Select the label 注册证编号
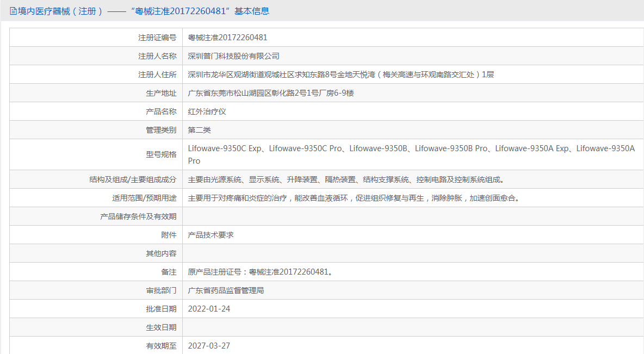Screen dimensions: 644x354 tap(157, 38)
